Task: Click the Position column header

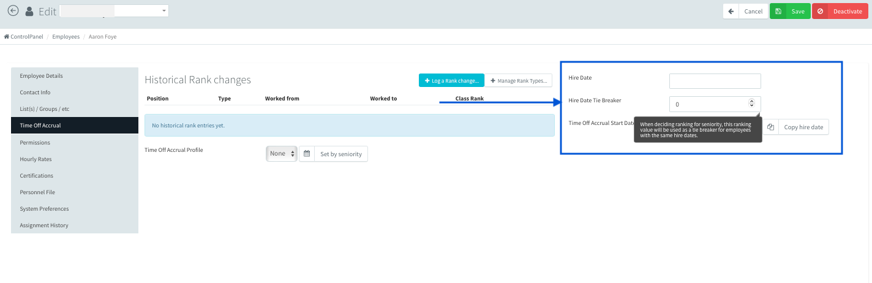Action: pyautogui.click(x=157, y=98)
